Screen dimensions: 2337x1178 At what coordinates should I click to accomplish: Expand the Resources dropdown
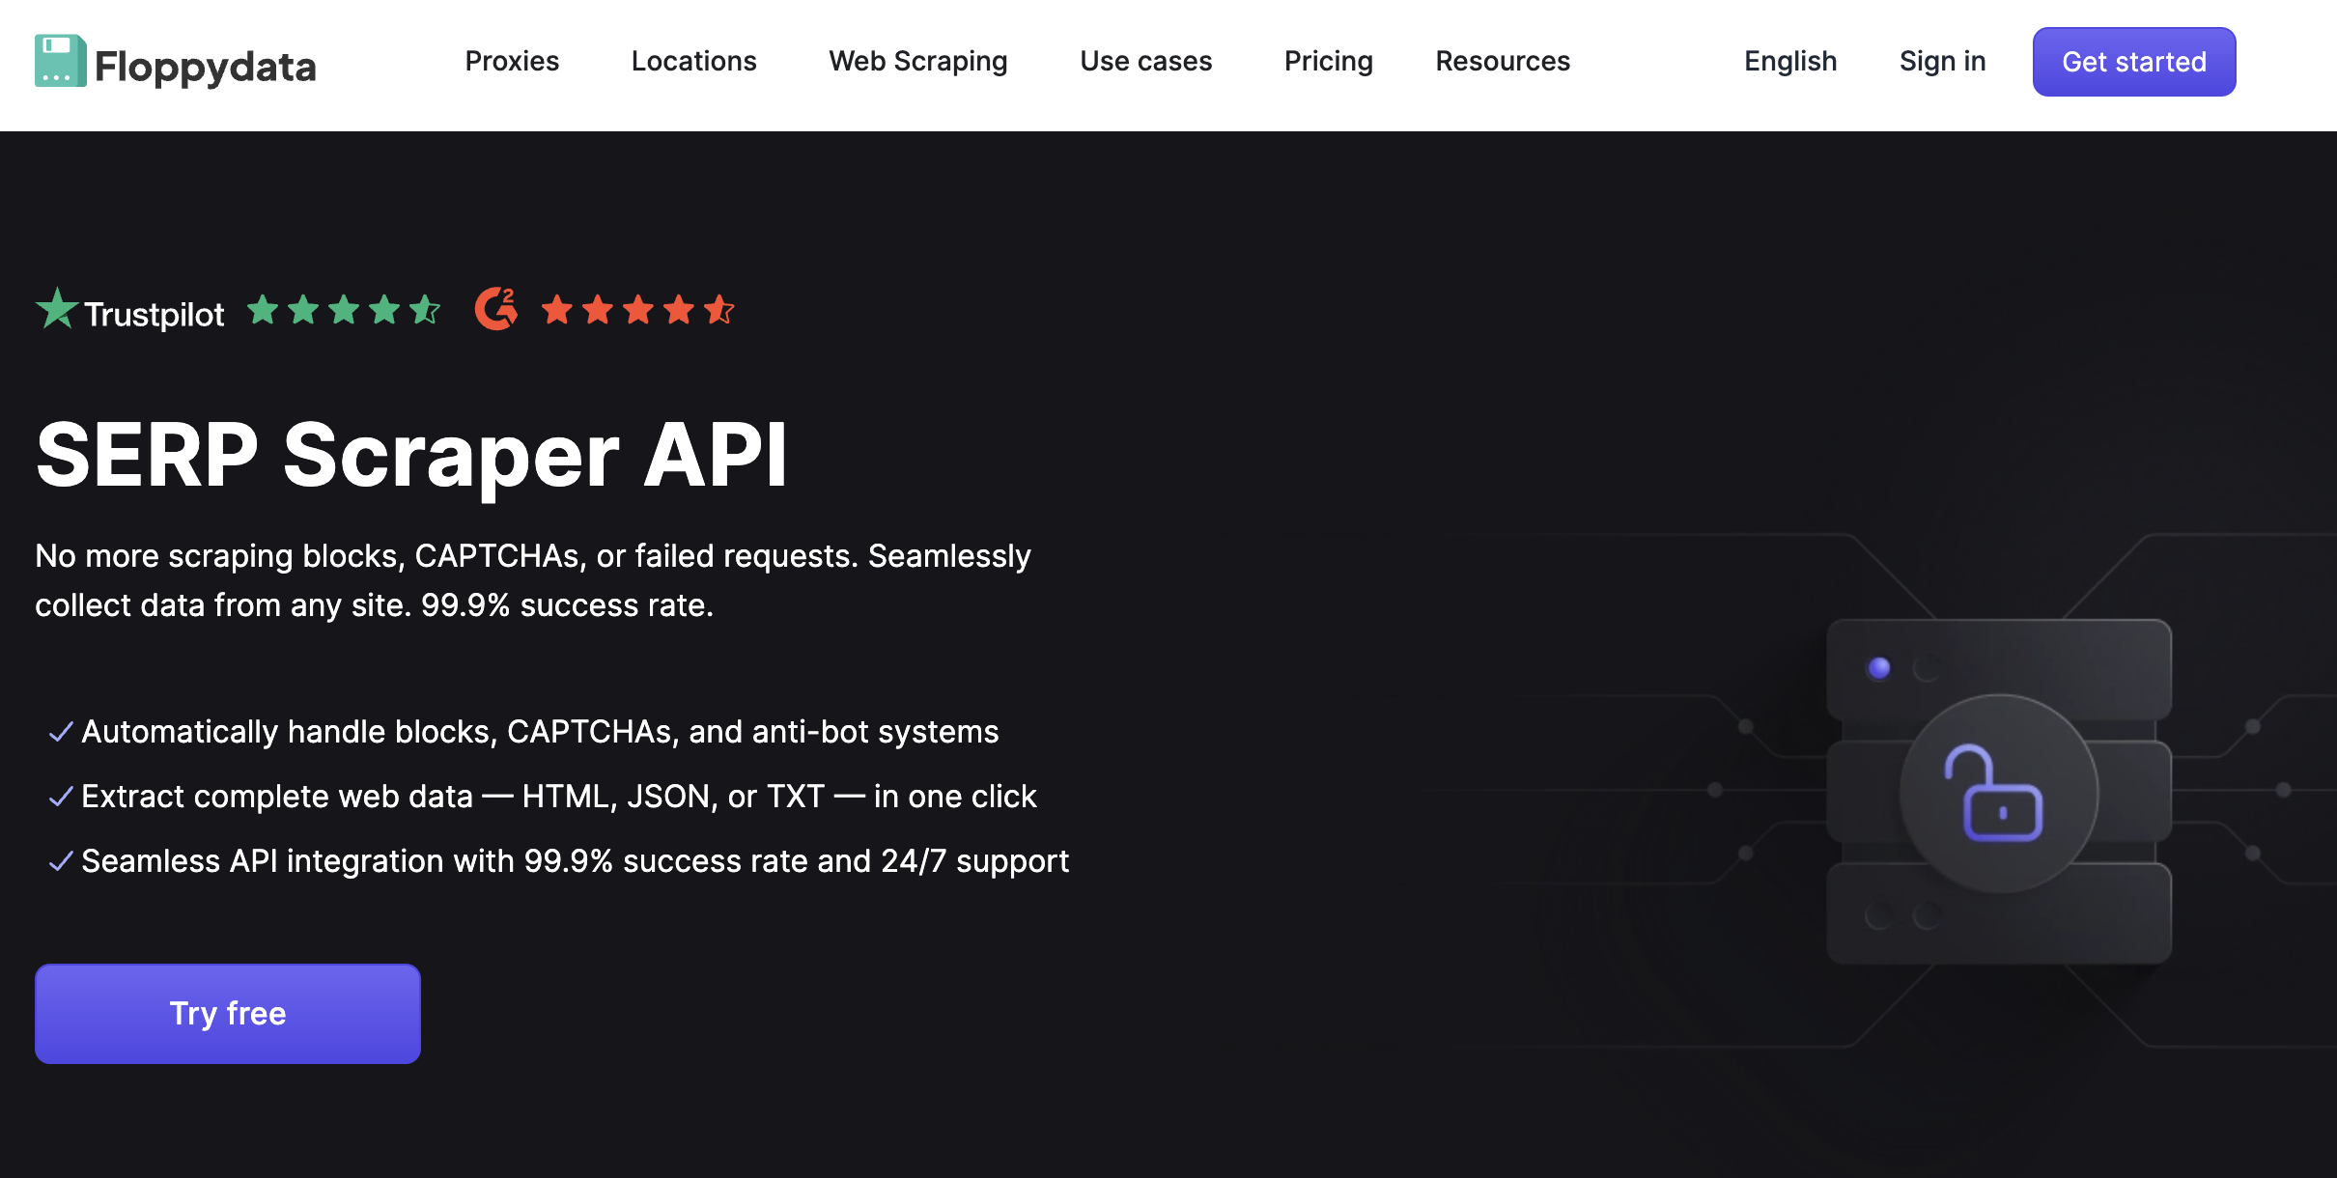click(x=1502, y=62)
